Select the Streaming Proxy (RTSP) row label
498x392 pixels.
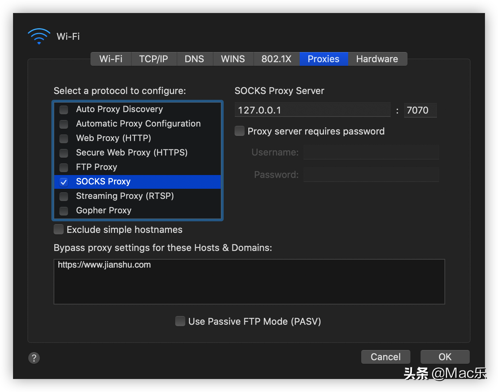(x=125, y=196)
